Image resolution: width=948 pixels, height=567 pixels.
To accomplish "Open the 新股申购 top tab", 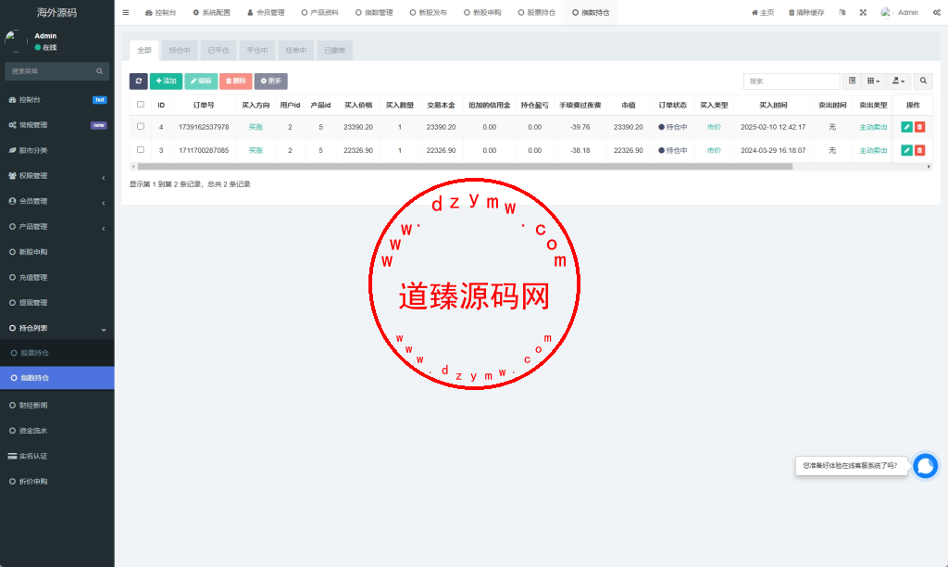I will [482, 13].
